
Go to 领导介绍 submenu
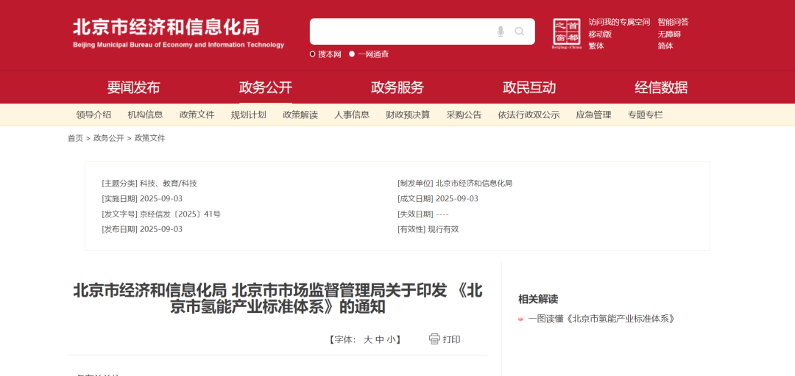tap(93, 115)
